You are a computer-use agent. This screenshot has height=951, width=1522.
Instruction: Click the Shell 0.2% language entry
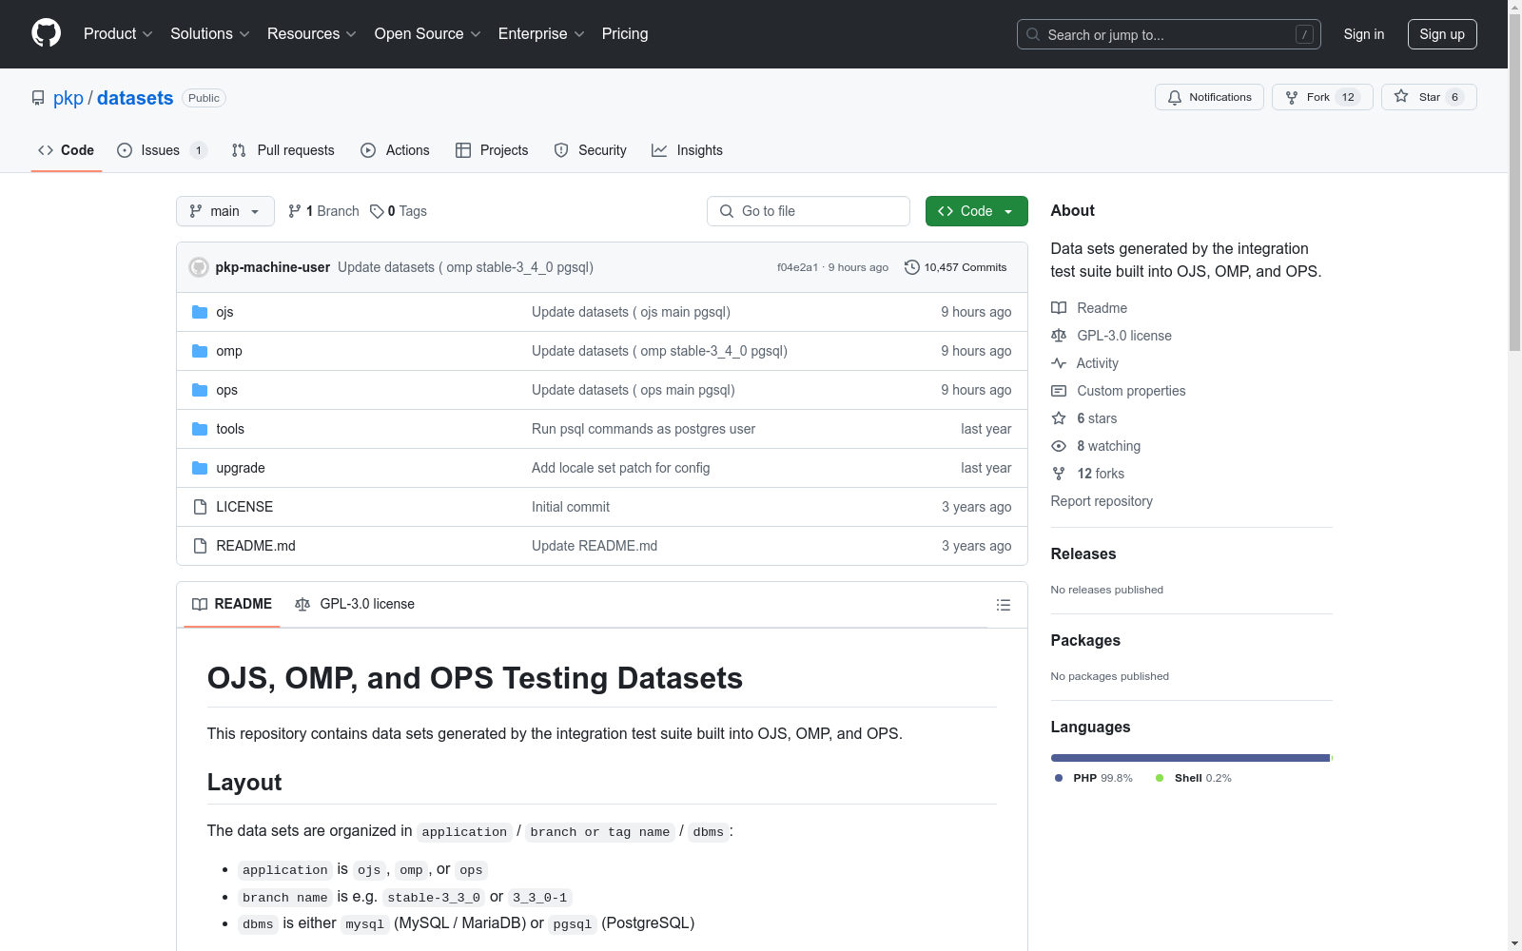tap(1194, 778)
